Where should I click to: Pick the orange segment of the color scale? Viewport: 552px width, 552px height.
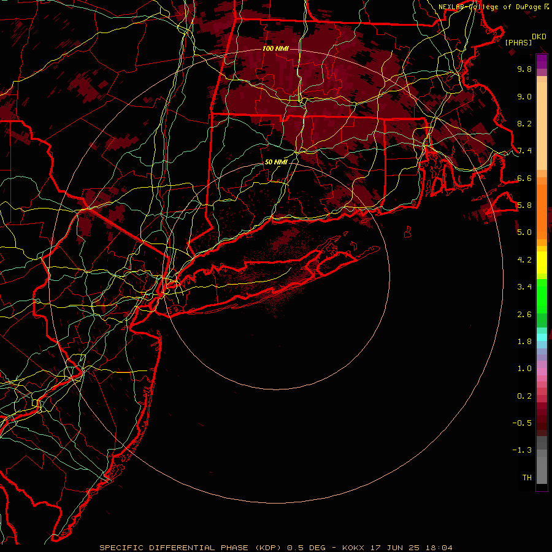coord(542,211)
